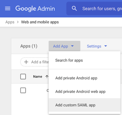Go to Apps breadcrumb
The height and width of the screenshot is (115, 122).
tap(10, 22)
